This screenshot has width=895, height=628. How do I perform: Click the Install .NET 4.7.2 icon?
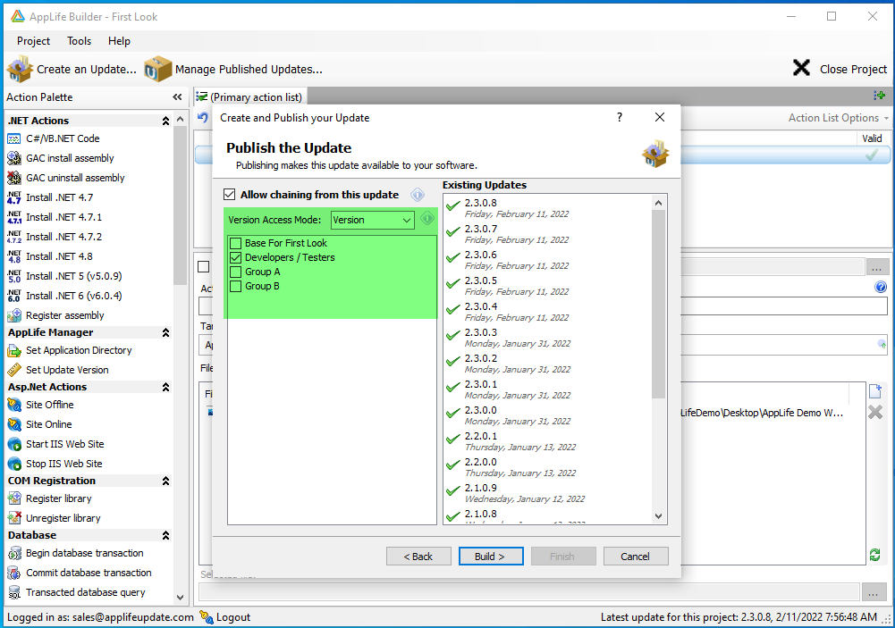14,237
